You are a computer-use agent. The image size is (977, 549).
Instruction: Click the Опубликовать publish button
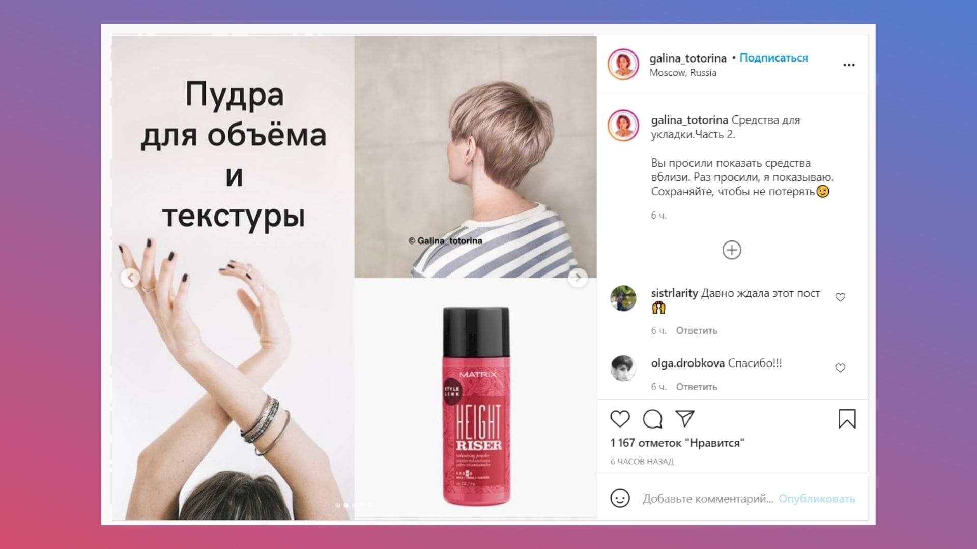817,499
